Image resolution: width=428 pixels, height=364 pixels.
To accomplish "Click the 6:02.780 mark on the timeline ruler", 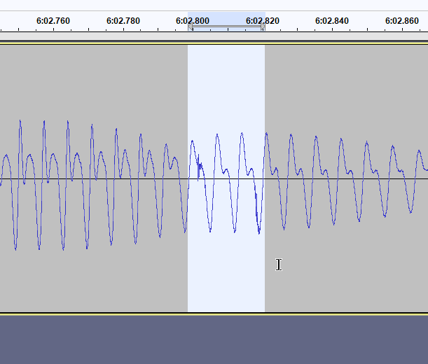I will pyautogui.click(x=123, y=21).
